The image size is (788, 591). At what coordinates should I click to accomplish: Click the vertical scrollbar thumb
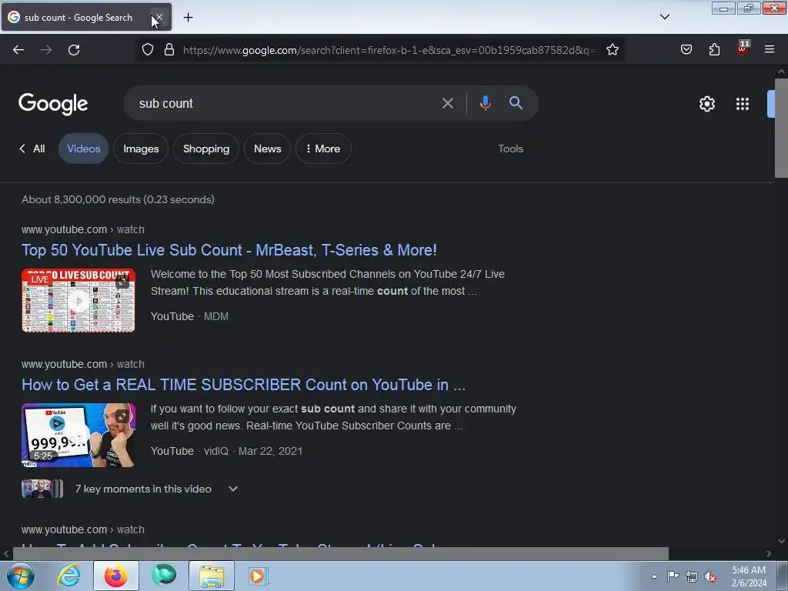click(781, 128)
